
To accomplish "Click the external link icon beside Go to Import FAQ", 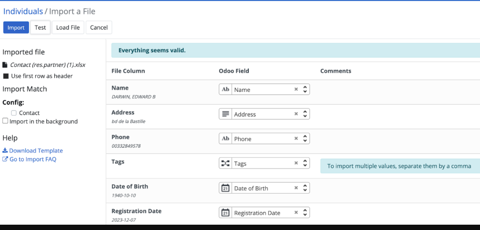I will [5, 159].
